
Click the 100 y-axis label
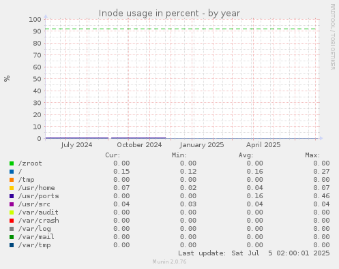(35, 20)
